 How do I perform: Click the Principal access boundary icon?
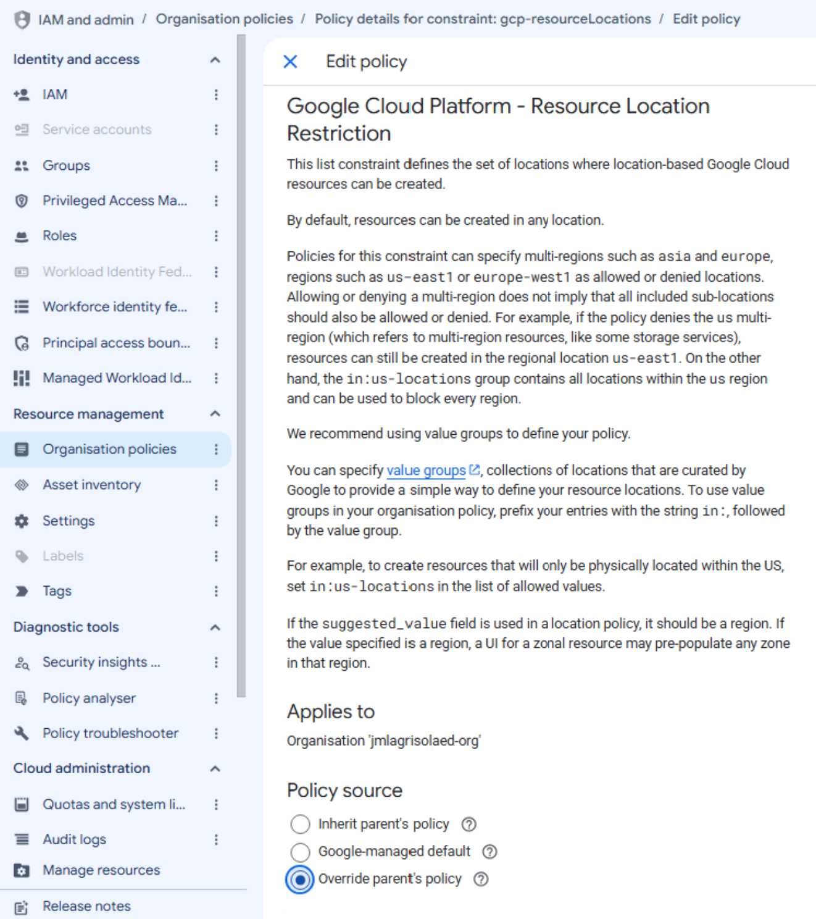pyautogui.click(x=22, y=343)
